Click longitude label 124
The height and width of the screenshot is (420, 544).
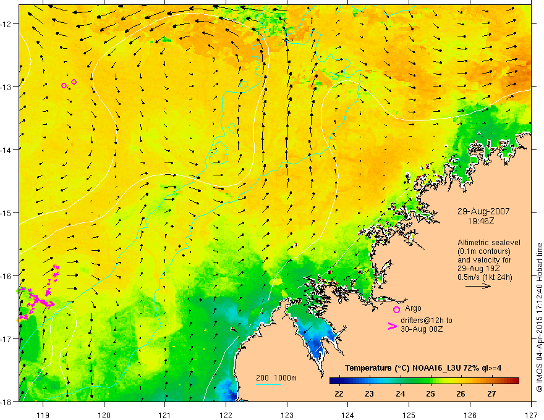coord(348,415)
